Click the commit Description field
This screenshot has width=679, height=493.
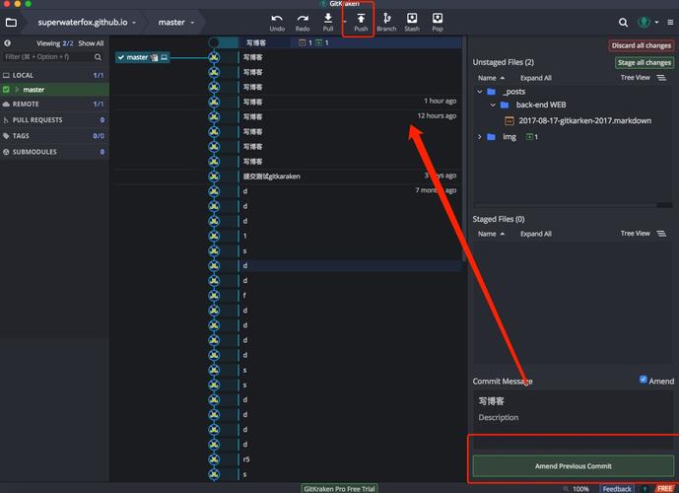point(573,418)
